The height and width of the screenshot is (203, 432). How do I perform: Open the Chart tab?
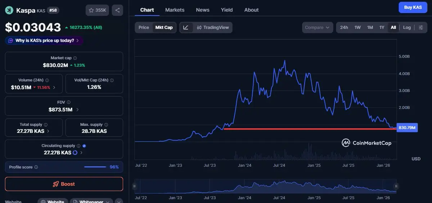tap(147, 10)
